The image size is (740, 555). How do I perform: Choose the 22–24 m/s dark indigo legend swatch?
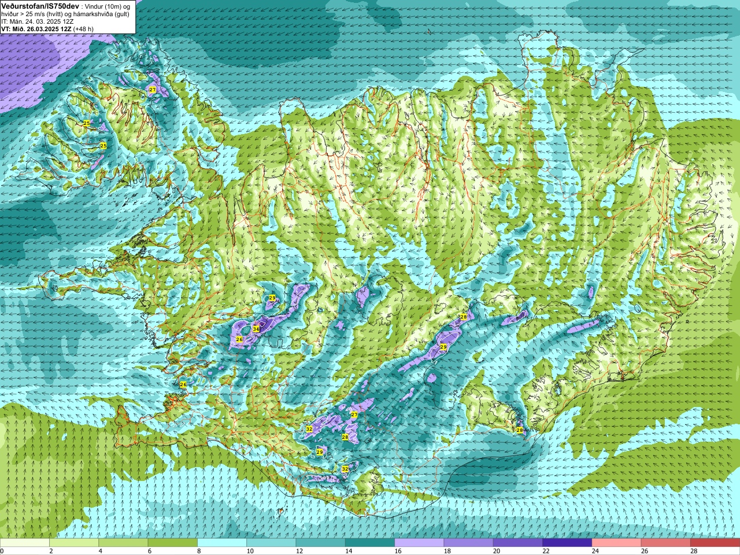point(567,543)
